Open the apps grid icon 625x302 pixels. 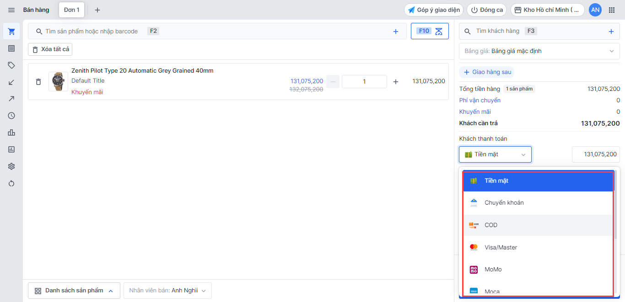pyautogui.click(x=612, y=10)
